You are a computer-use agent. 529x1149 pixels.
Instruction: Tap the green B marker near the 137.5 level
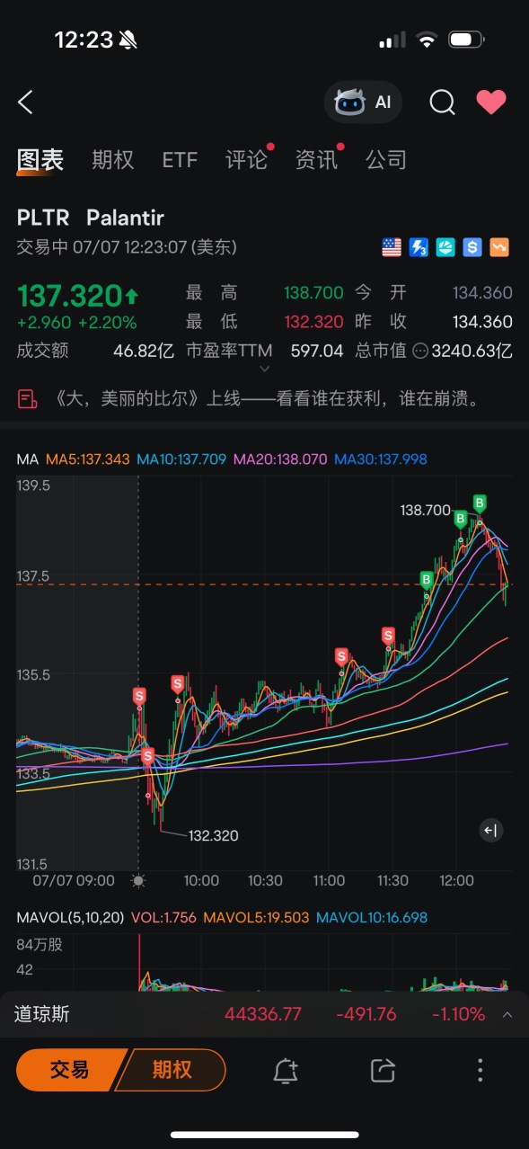[427, 580]
